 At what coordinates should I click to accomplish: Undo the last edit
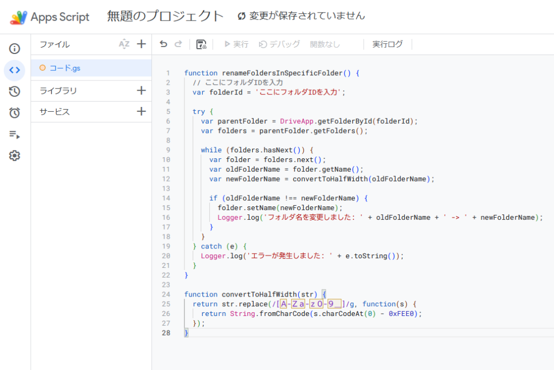(x=163, y=44)
